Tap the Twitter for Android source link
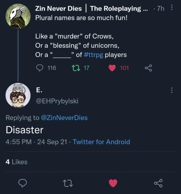Screen dimensions: 181x194 (101, 142)
